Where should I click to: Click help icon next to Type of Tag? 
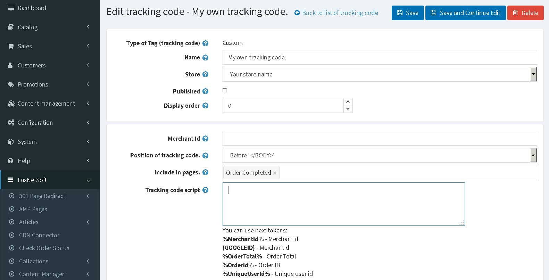(205, 43)
